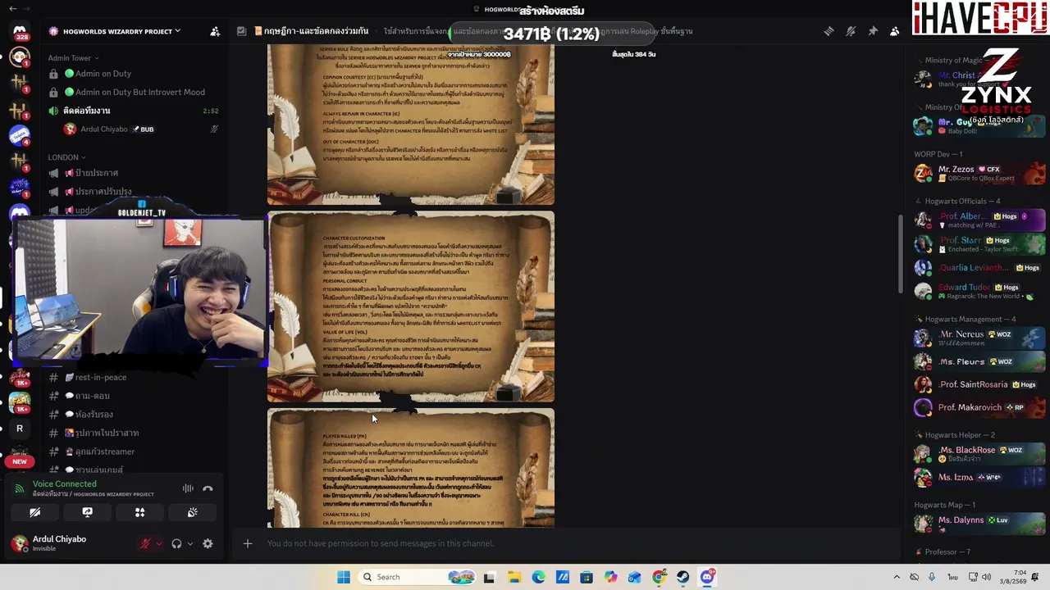Open the ถาม-ตอบ text channel
Screen dimensions: 1050x590
133,396
